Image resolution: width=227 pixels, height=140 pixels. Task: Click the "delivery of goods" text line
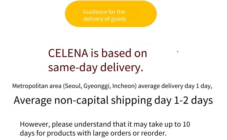105,19
